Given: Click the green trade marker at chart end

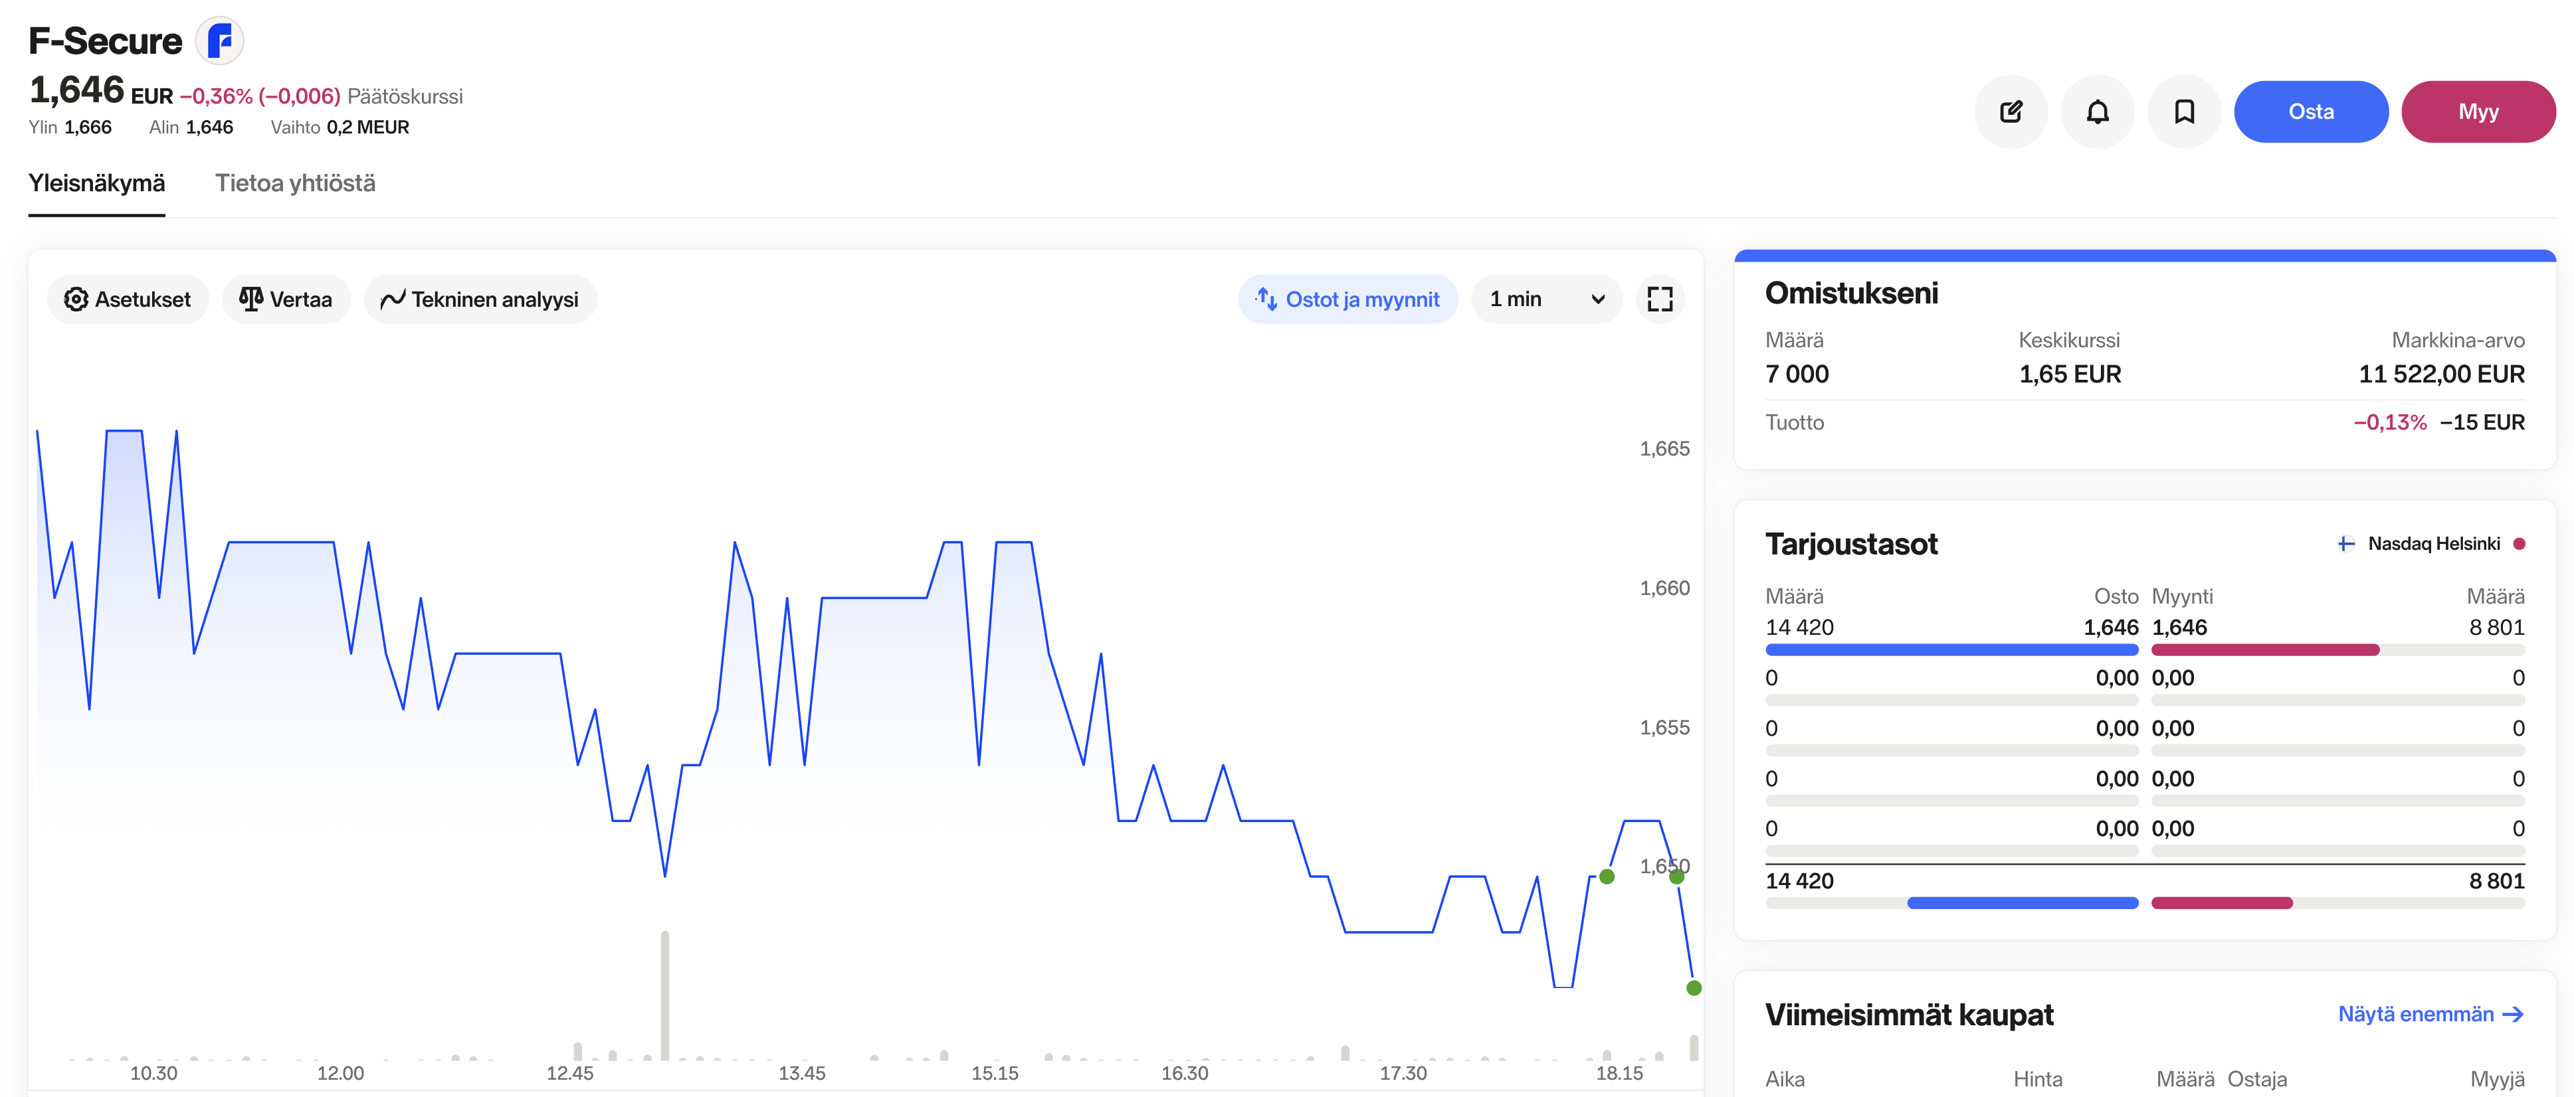Looking at the screenshot, I should pos(1694,988).
